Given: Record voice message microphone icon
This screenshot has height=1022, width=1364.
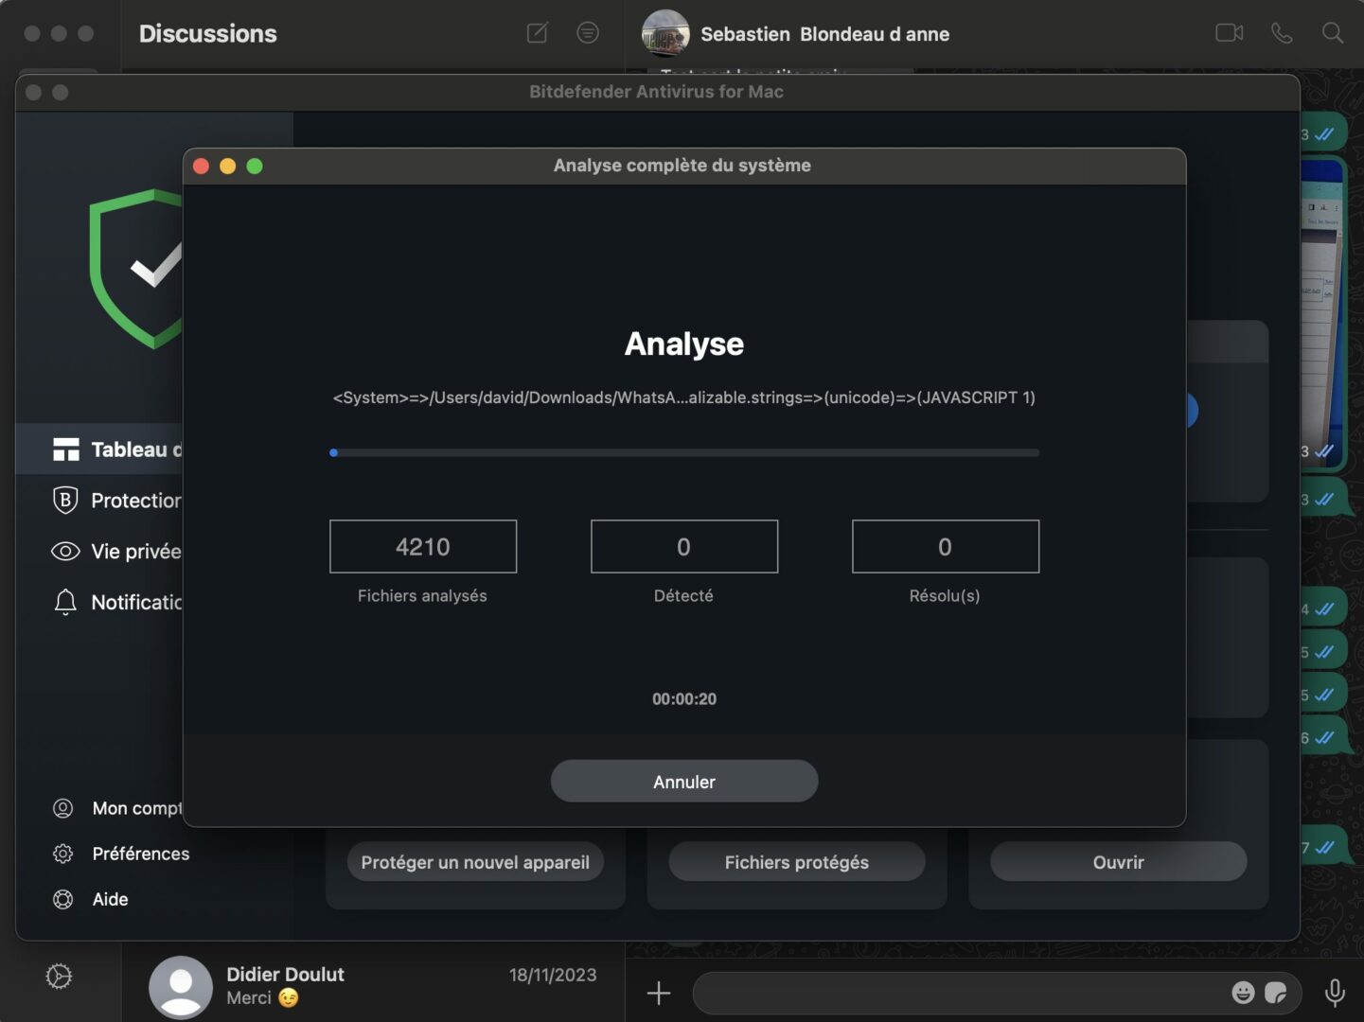Looking at the screenshot, I should pos(1335,993).
